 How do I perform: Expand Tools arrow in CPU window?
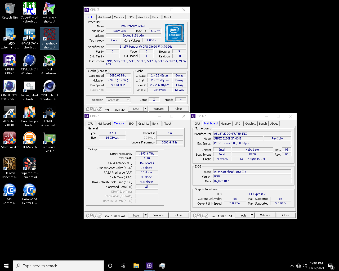click(146, 109)
